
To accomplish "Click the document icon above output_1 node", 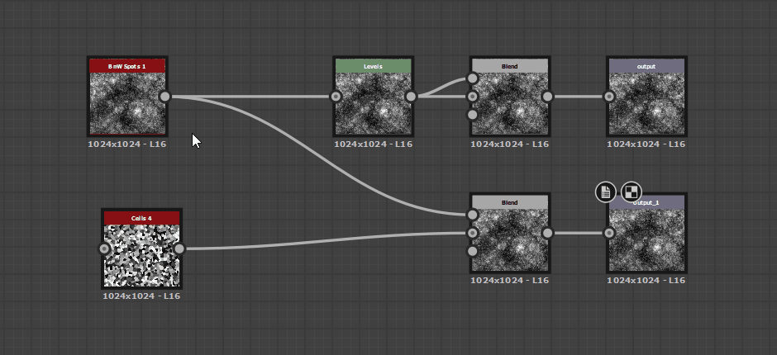I will coord(606,192).
